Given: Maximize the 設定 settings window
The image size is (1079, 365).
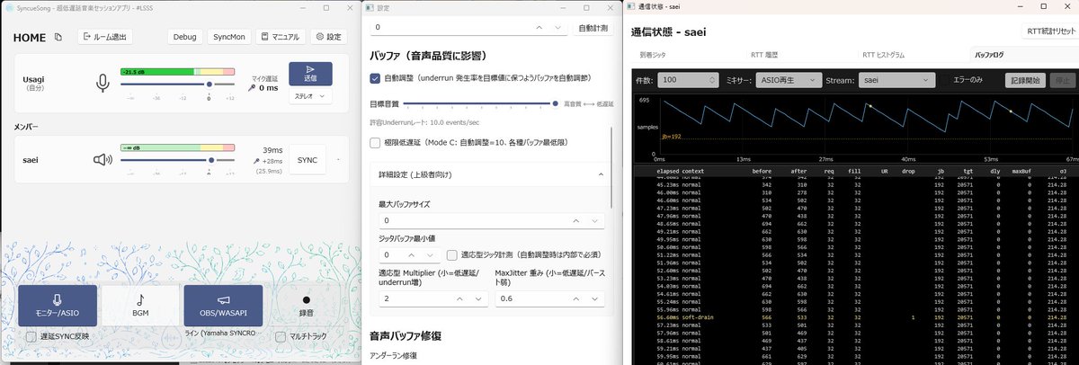Looking at the screenshot, I should coord(587,6).
